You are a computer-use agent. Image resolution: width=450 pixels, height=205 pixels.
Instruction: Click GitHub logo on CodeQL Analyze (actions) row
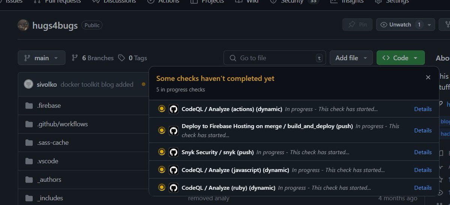(x=173, y=109)
